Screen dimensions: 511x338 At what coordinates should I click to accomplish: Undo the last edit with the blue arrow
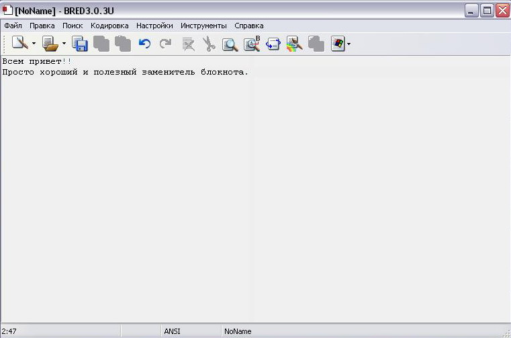(x=144, y=44)
